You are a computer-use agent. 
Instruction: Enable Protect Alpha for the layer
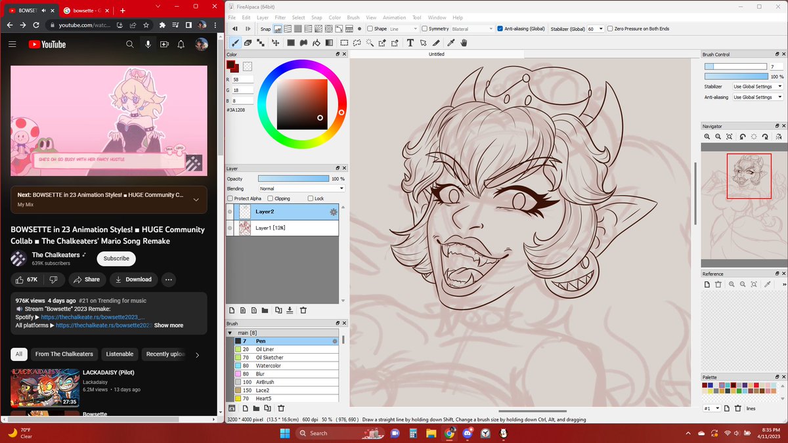(x=230, y=198)
